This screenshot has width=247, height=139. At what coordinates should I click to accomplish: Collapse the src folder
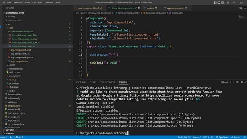[9, 24]
